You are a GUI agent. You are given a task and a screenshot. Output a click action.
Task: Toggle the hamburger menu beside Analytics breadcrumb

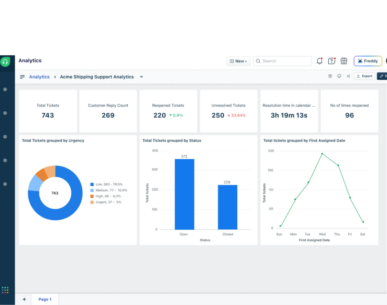point(22,77)
